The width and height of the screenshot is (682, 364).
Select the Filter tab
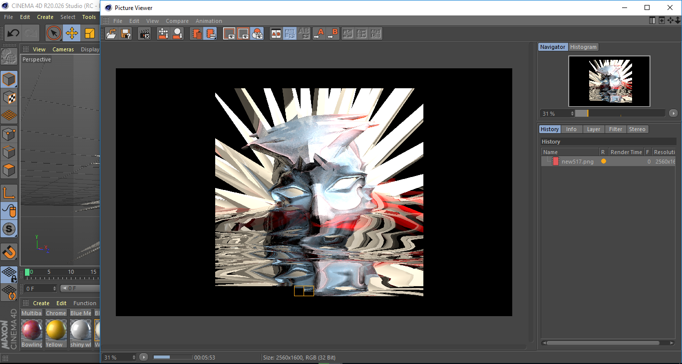(616, 129)
